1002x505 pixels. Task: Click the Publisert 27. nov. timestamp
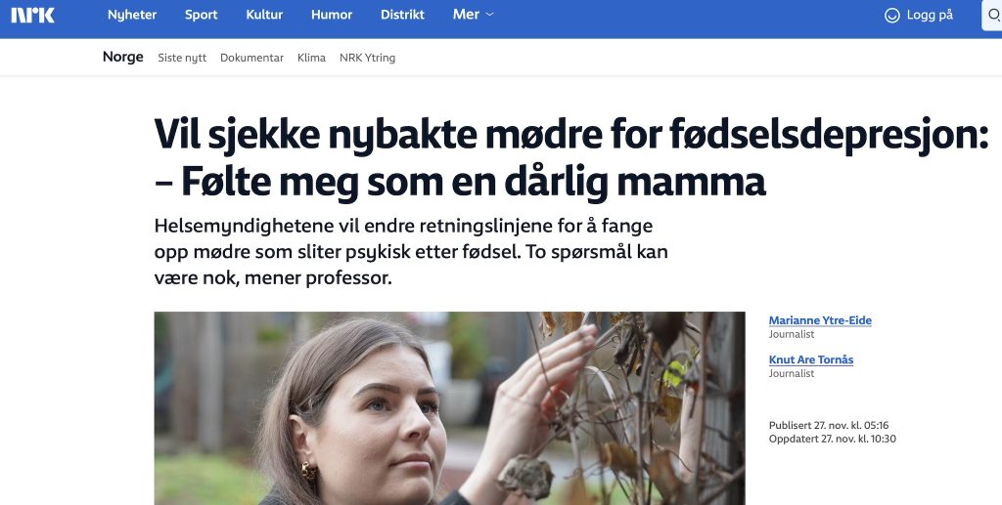[x=828, y=425]
